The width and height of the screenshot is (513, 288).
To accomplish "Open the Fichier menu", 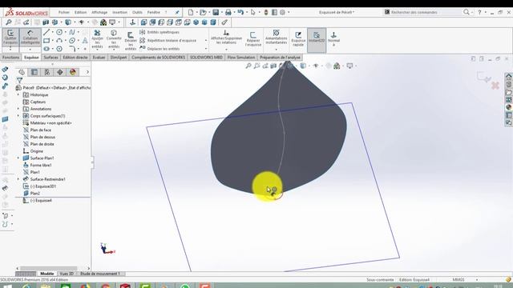I will click(x=64, y=12).
